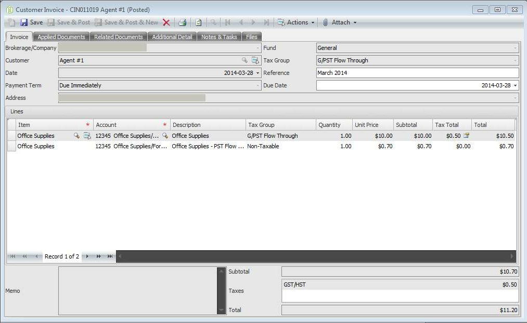527x323 pixels.
Task: Click the Print icon on the toolbar
Action: (x=183, y=22)
